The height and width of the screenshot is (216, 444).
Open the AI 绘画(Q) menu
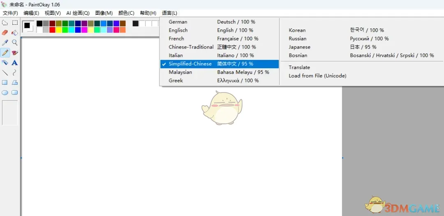point(78,13)
